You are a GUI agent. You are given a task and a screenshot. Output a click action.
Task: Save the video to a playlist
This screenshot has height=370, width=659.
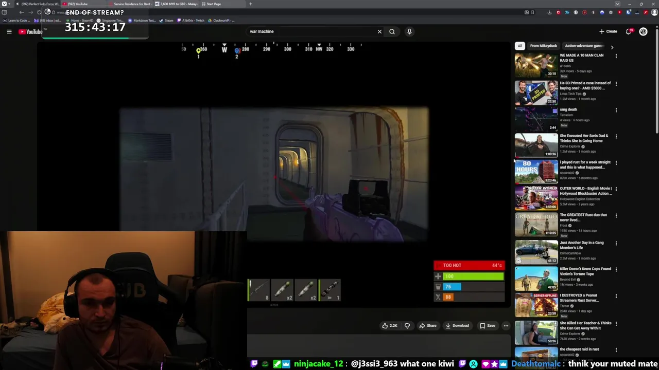point(487,325)
